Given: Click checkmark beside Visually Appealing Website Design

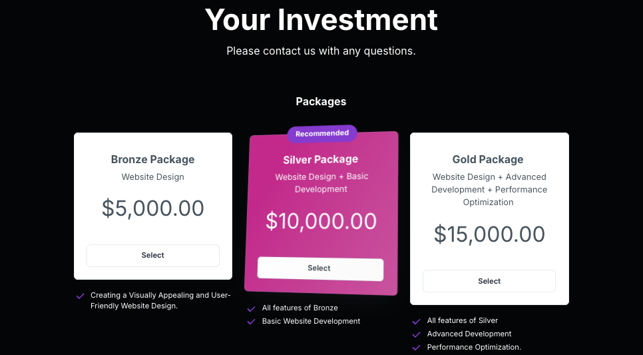Looking at the screenshot, I should [81, 296].
